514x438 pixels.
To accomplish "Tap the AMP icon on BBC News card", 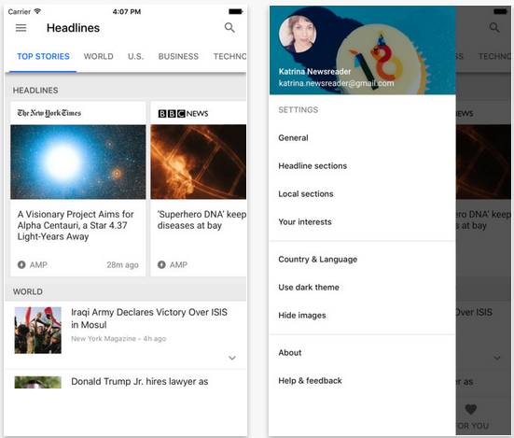I will (161, 265).
